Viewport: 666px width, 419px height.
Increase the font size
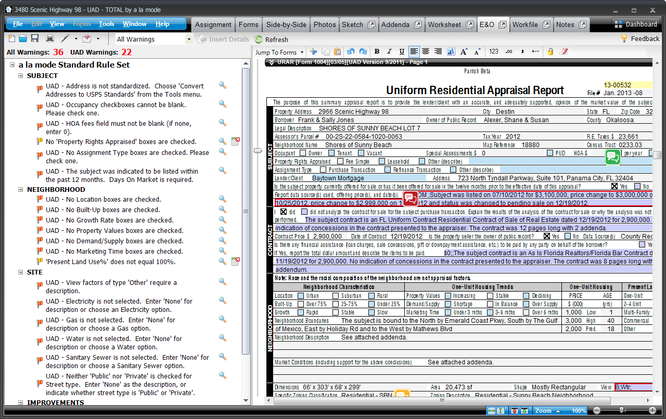[464, 51]
